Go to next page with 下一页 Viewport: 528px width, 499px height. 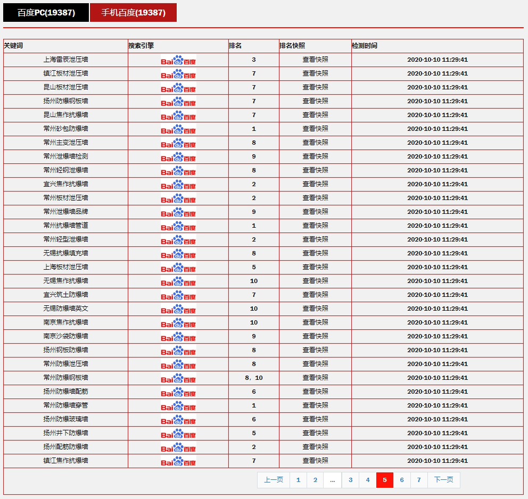(x=443, y=480)
